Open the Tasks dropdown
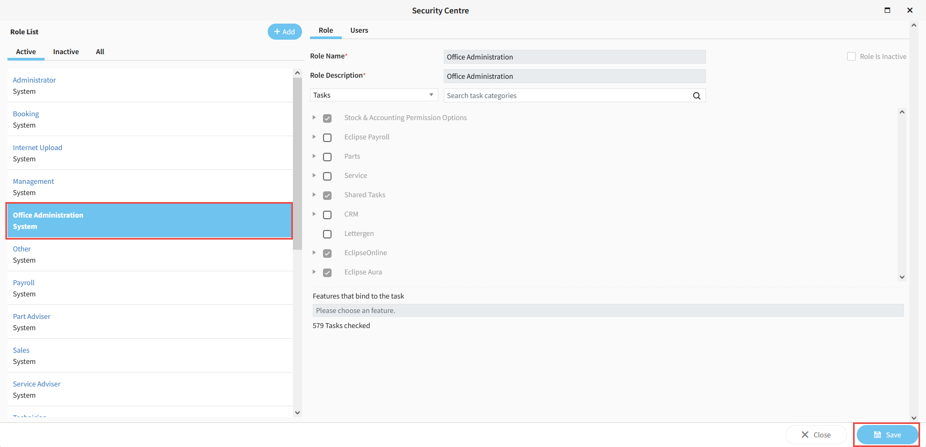 click(374, 95)
